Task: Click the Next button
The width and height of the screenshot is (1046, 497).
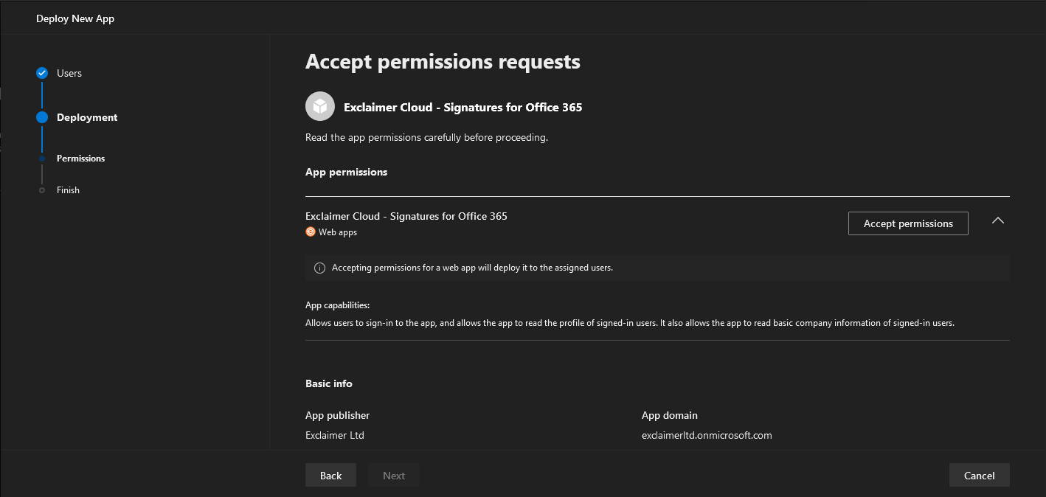Action: 394,476
